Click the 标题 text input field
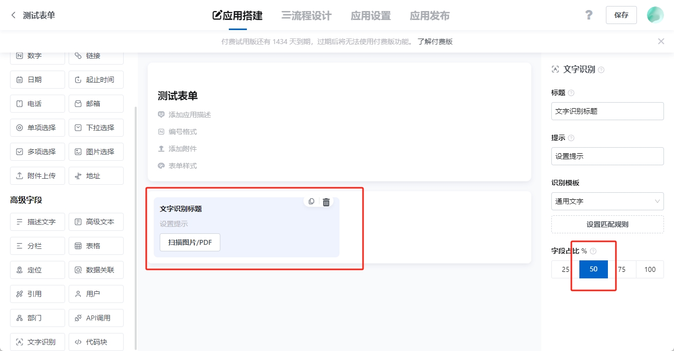Image resolution: width=674 pixels, height=351 pixels. [607, 111]
